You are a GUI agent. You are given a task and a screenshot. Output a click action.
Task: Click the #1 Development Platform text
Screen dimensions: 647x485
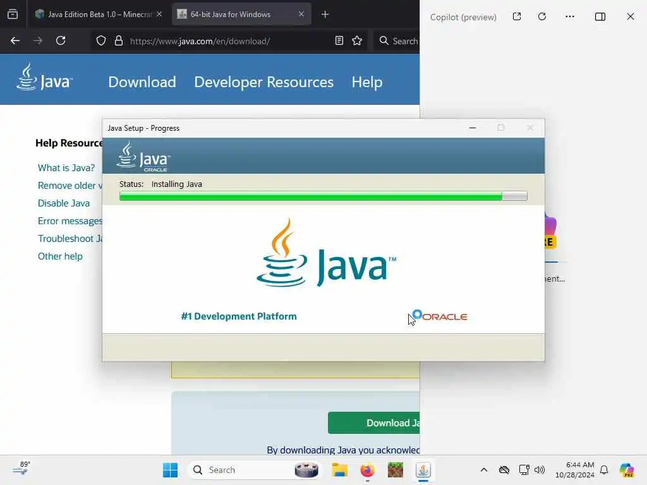tap(239, 316)
